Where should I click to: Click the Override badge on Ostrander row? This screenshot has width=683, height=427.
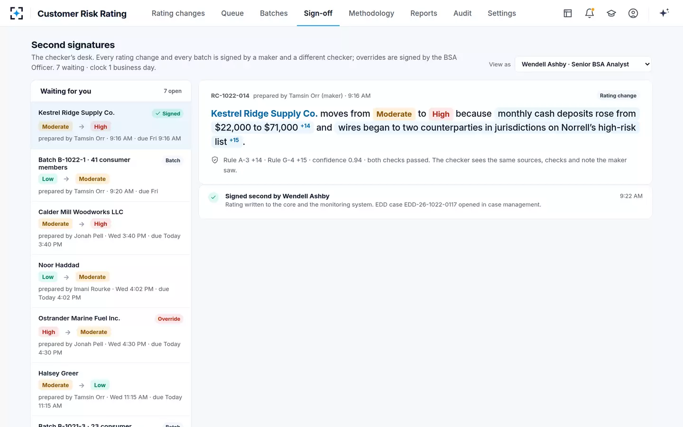(169, 319)
